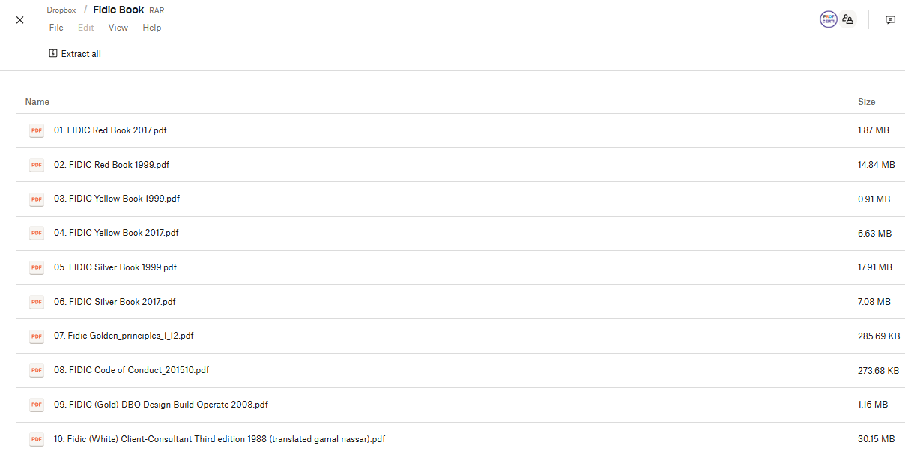Select the PDF icon for Fidic Golden_principles
The height and width of the screenshot is (460, 905).
click(37, 336)
